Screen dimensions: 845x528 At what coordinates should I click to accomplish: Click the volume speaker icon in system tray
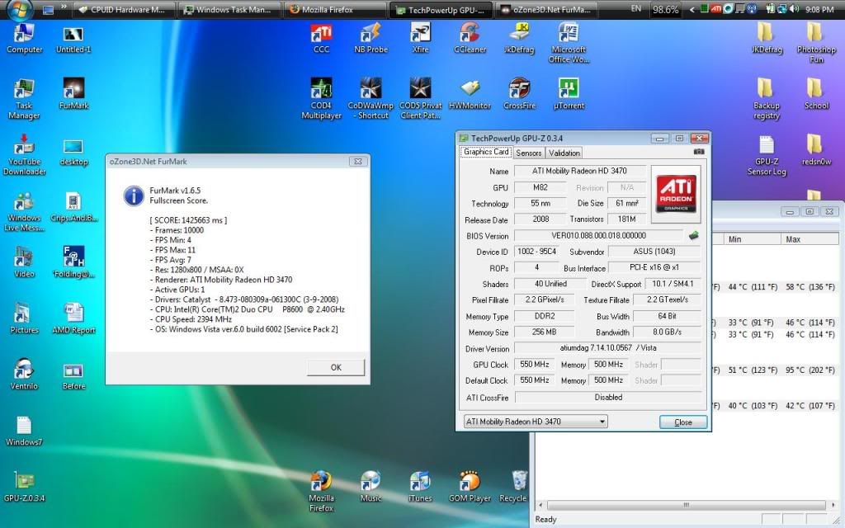(794, 9)
